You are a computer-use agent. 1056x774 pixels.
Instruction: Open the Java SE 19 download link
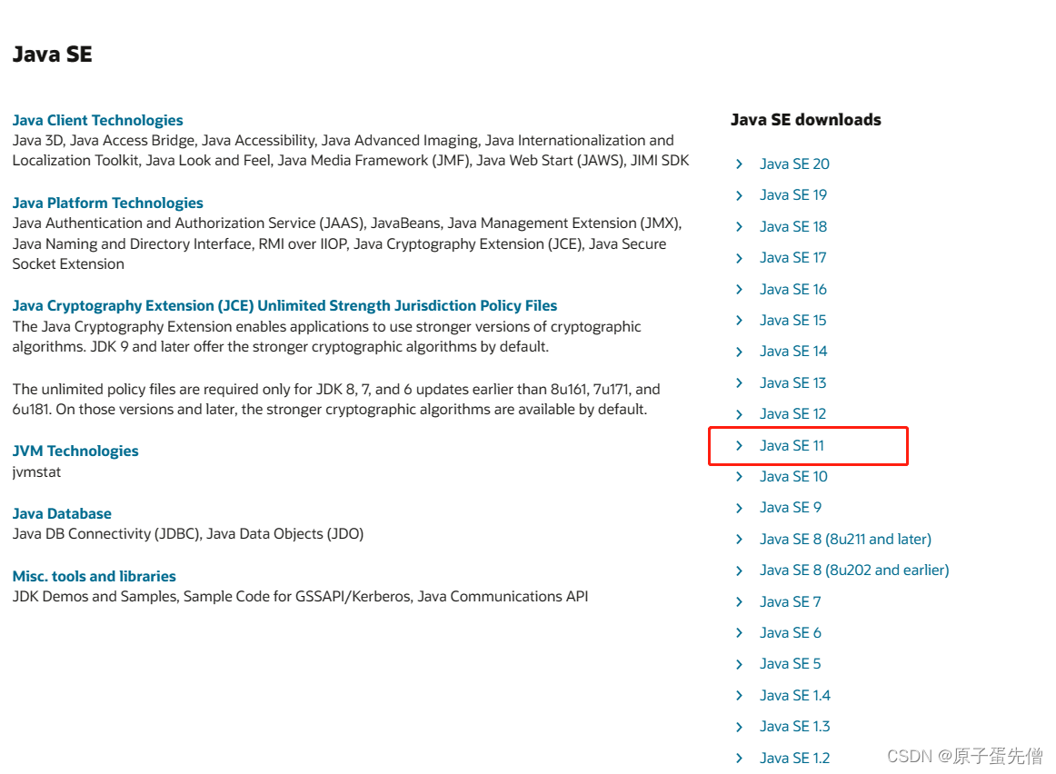click(793, 194)
